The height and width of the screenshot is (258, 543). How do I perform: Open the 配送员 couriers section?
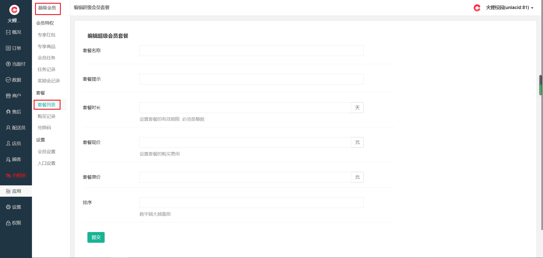click(16, 127)
